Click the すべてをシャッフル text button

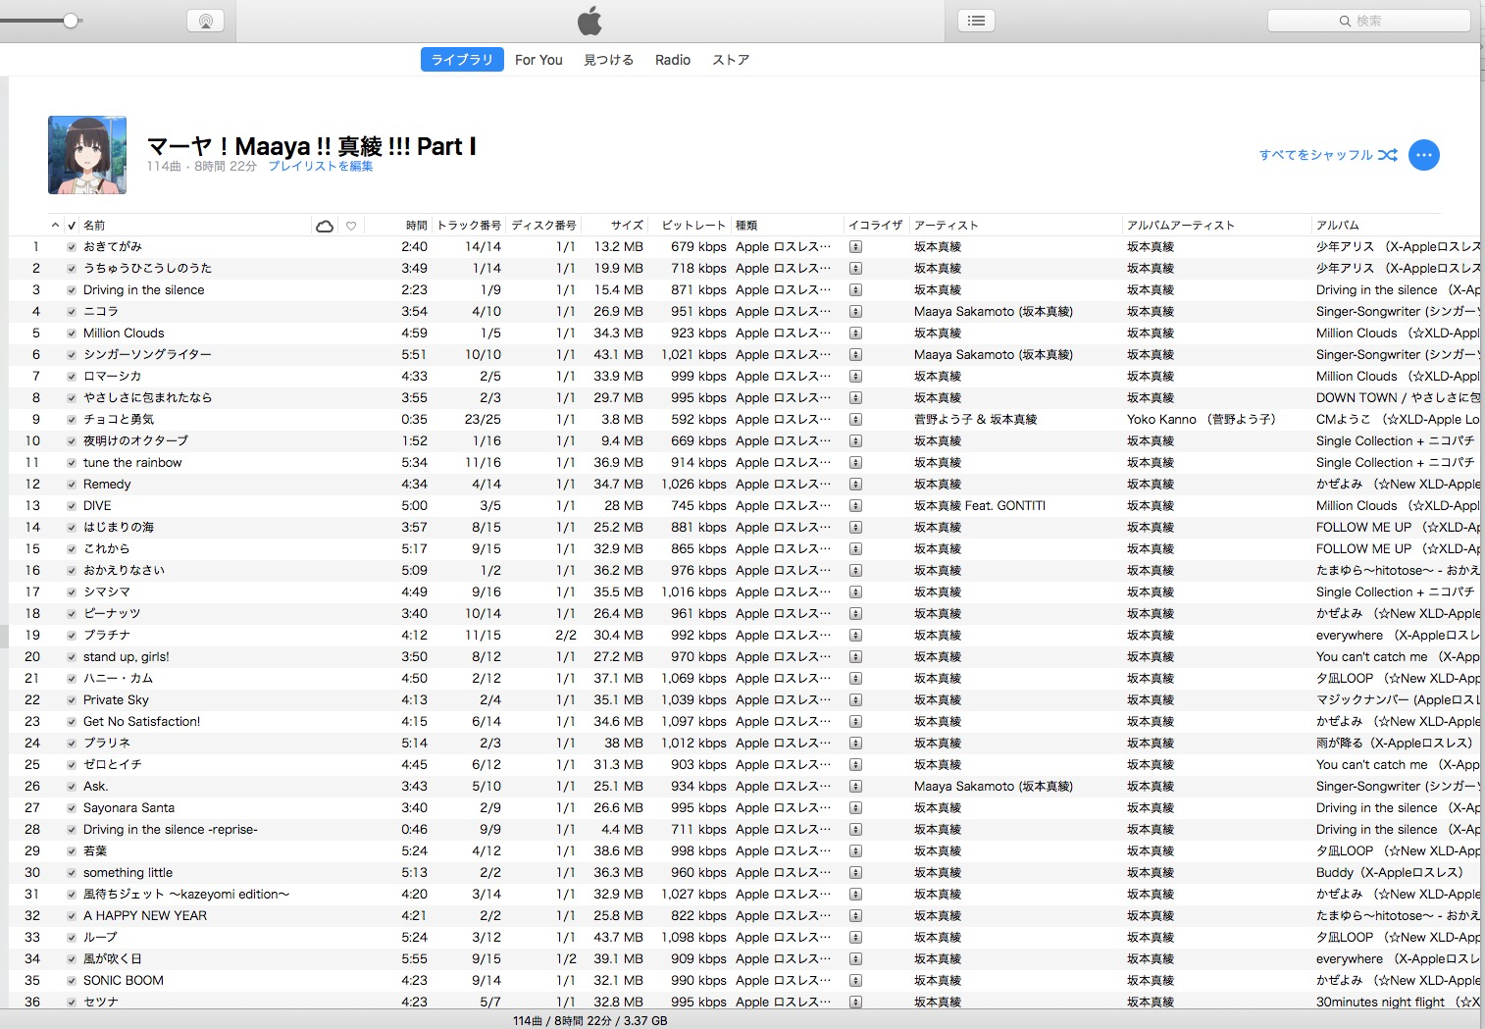pos(1315,155)
